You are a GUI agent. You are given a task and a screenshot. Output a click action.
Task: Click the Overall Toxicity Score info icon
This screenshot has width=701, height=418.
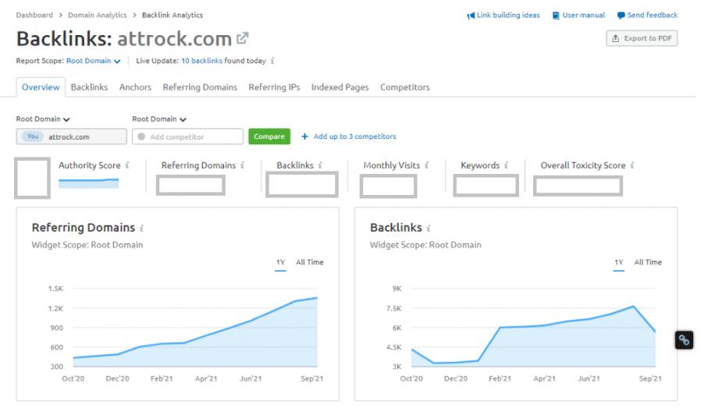pyautogui.click(x=632, y=165)
